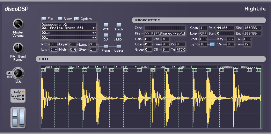Select slice marker 08
The height and width of the screenshot is (134, 271).
tap(139, 70)
